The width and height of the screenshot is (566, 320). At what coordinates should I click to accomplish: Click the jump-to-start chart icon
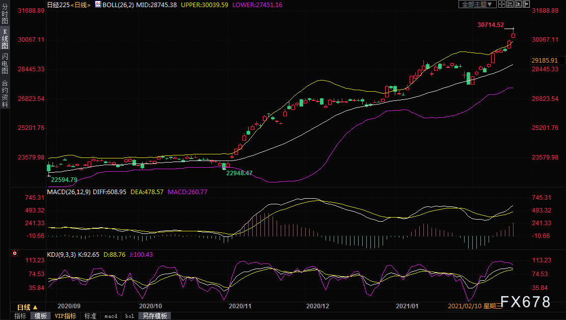(510, 4)
